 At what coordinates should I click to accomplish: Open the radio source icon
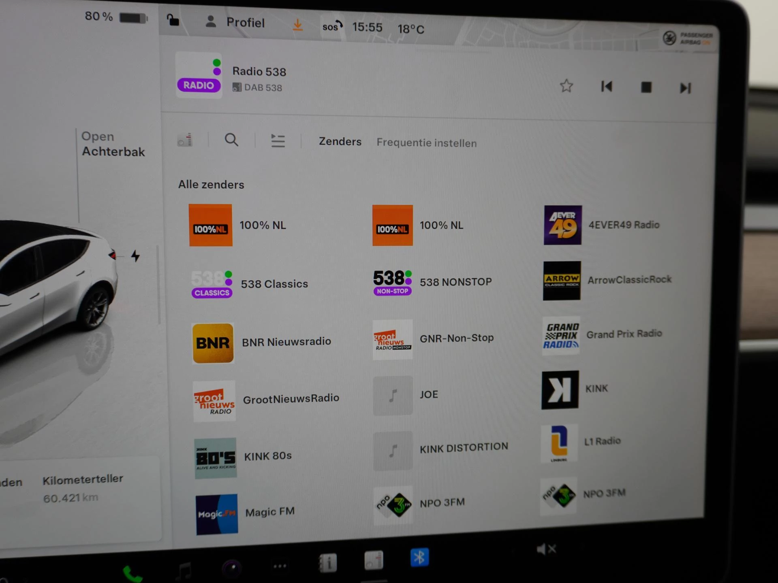pos(185,140)
